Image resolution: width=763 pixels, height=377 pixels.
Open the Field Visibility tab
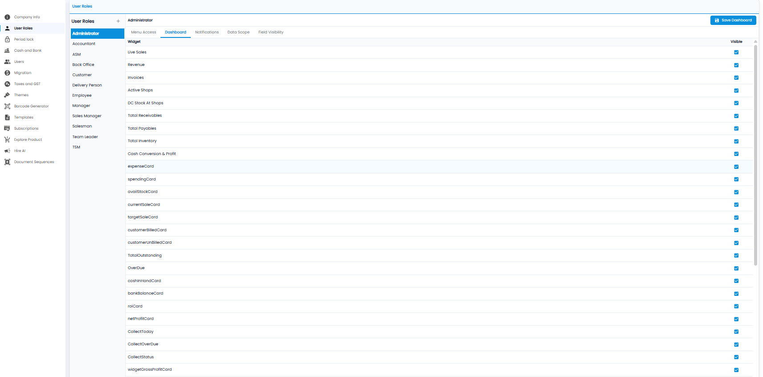[x=271, y=32]
